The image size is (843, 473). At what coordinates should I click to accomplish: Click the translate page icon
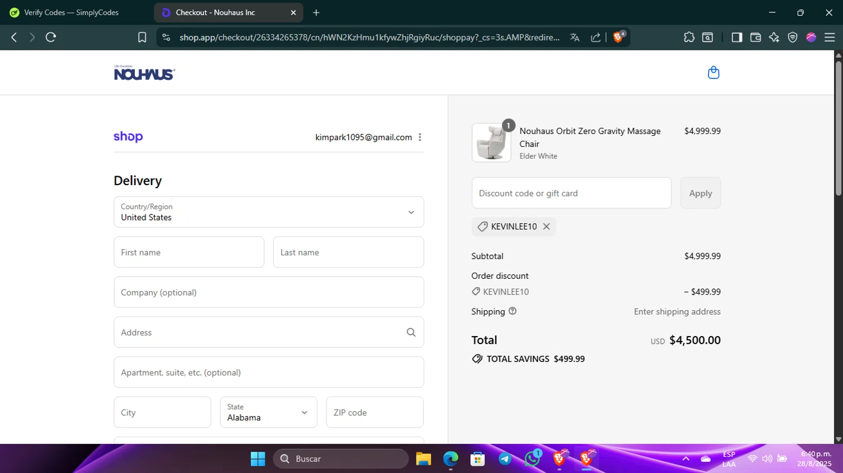[x=574, y=37]
